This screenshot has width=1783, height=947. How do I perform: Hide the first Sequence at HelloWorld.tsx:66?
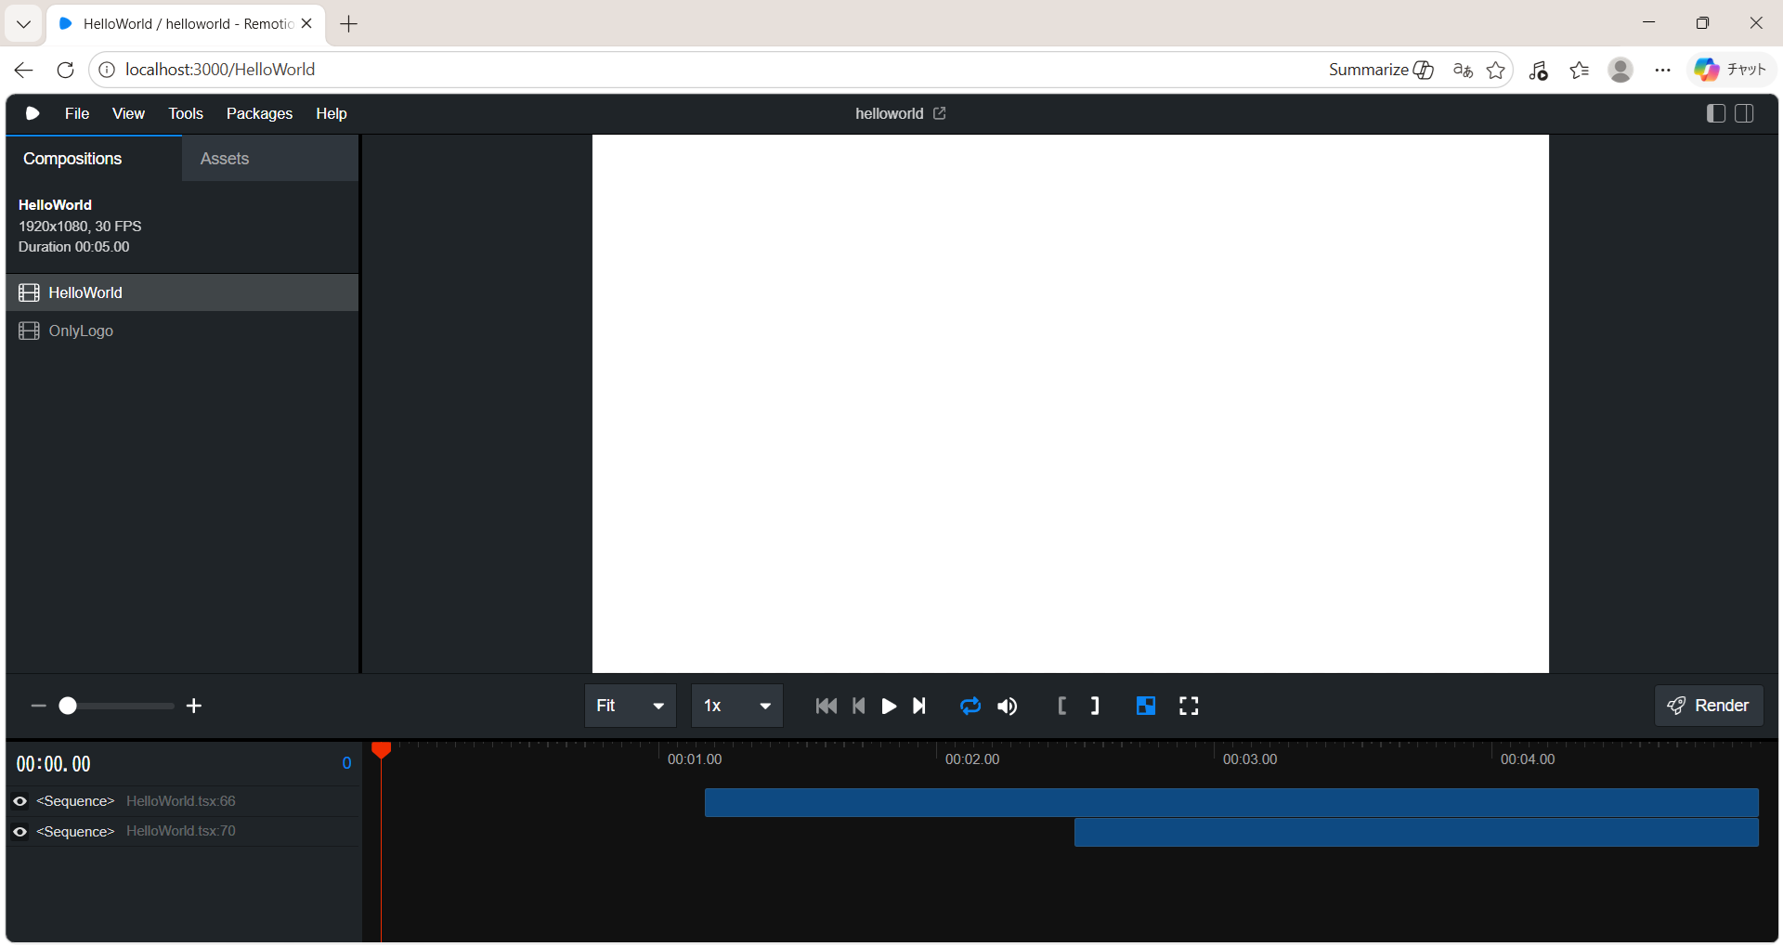point(20,801)
